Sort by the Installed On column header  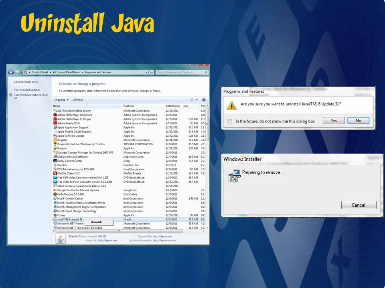[173, 106]
